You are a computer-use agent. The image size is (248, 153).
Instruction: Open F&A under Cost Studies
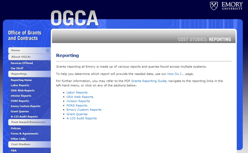point(14,150)
